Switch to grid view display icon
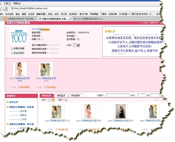175x142 pixels. [53, 100]
